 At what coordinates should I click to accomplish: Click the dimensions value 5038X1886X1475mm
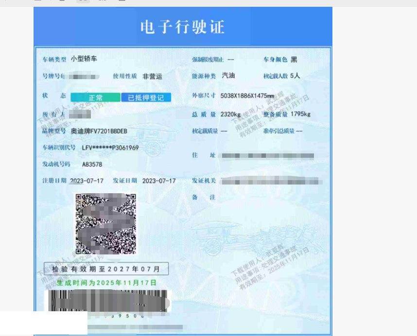(247, 96)
